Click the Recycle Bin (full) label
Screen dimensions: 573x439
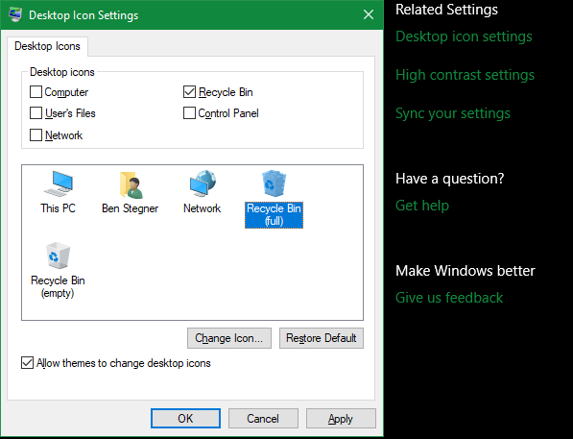[x=274, y=215]
